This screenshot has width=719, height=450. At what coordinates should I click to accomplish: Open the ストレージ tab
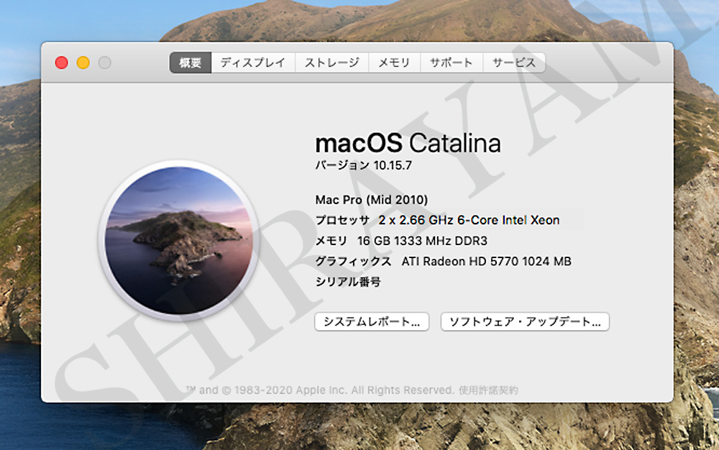click(331, 63)
